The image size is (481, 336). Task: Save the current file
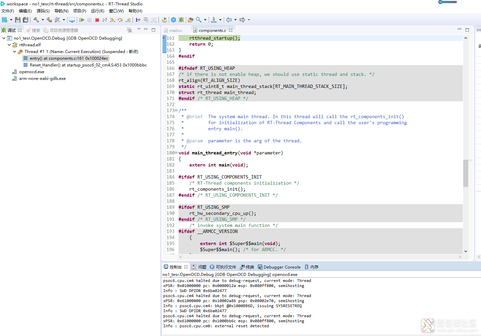[18, 20]
